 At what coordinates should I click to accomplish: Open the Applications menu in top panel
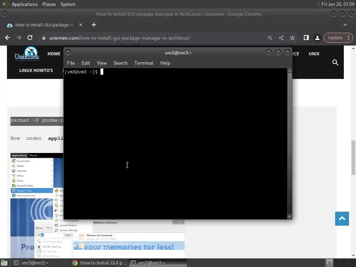(x=25, y=4)
